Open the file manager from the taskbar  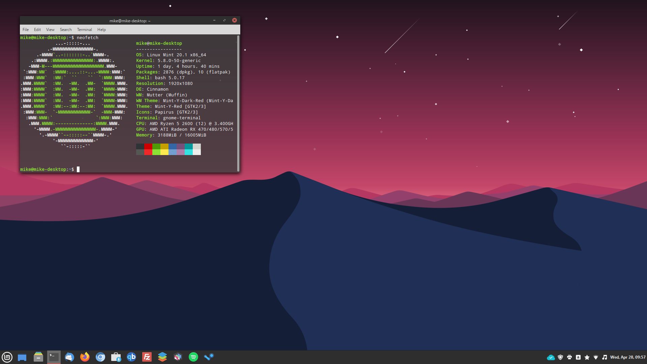[x=38, y=357]
